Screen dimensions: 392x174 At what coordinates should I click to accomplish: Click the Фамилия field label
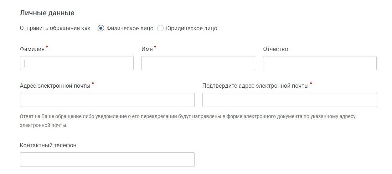pyautogui.click(x=32, y=49)
